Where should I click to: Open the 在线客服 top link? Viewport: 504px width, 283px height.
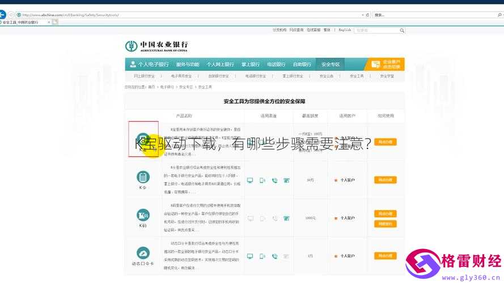314,30
